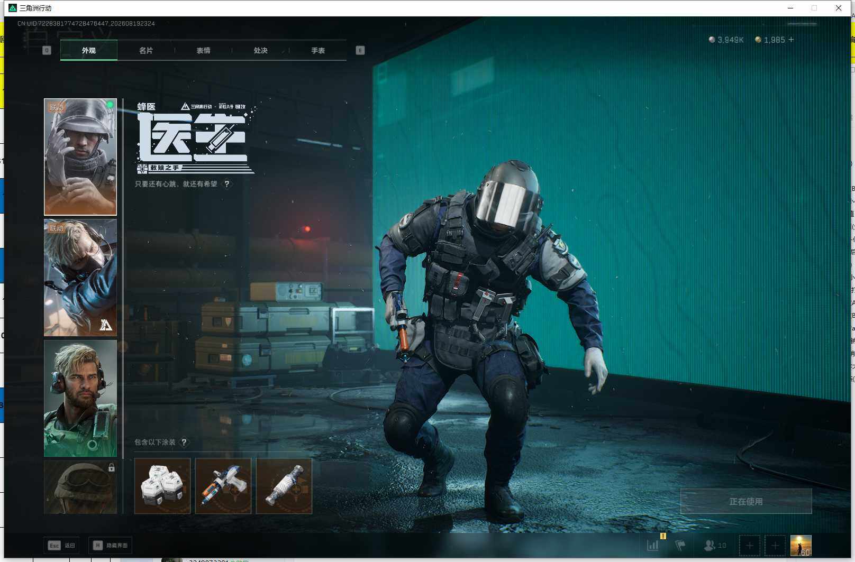Select the masked blond 联动 skin thumbnail
This screenshot has width=855, height=562.
[x=80, y=278]
